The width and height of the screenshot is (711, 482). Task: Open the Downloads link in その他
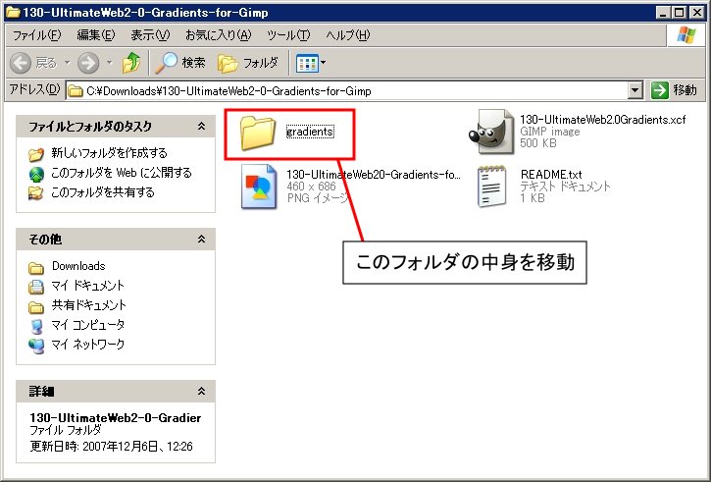click(78, 265)
